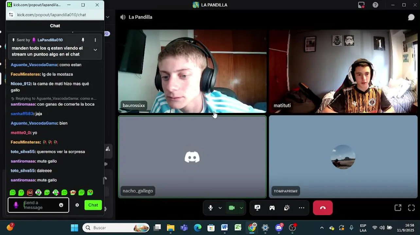This screenshot has height=235, width=420.
Task: Toggle the Discord microphone mute button
Action: point(211,208)
